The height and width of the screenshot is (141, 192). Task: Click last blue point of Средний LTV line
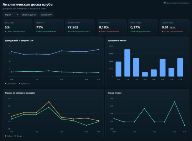point(99,49)
